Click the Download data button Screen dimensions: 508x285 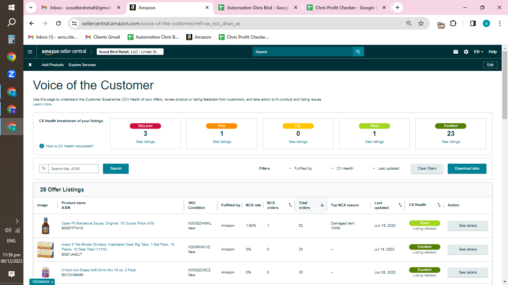467,168
